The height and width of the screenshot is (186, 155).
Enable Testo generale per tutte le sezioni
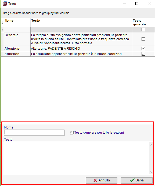click(72, 133)
